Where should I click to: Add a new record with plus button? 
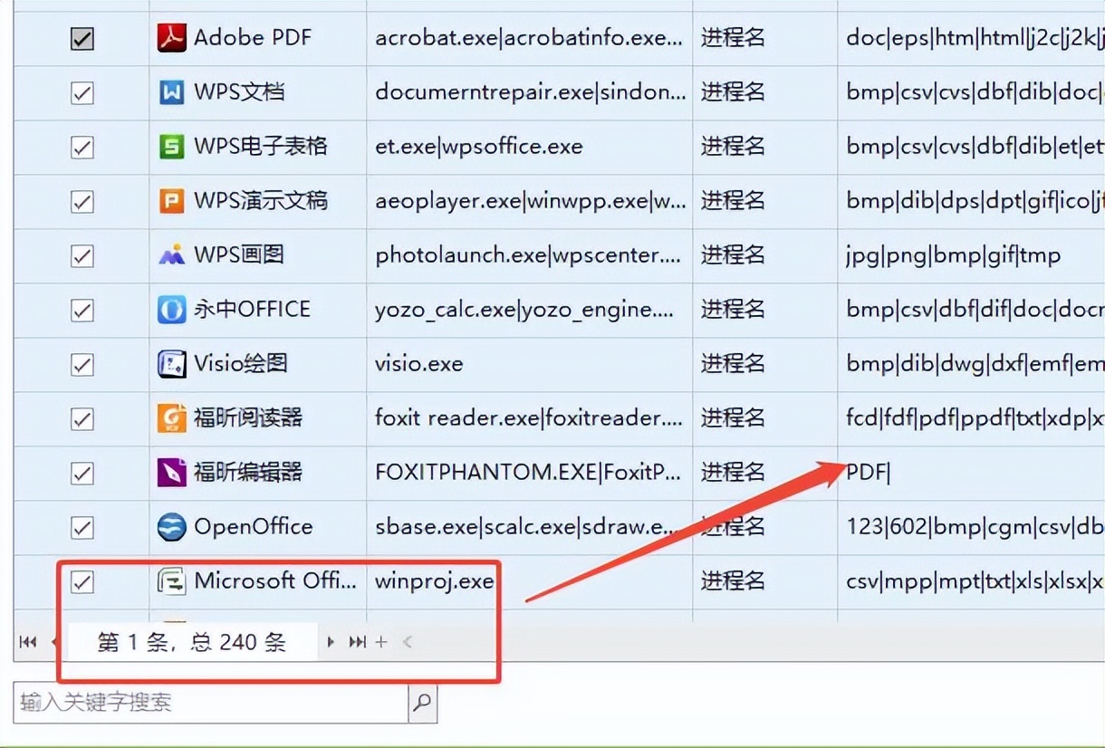tap(381, 642)
